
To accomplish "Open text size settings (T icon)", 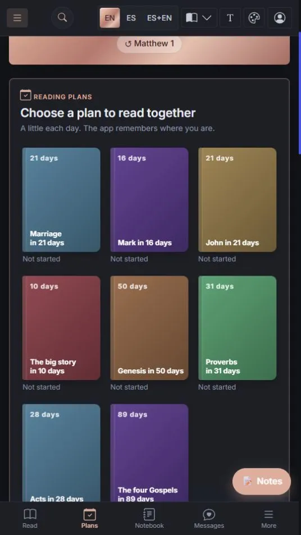I will (230, 18).
